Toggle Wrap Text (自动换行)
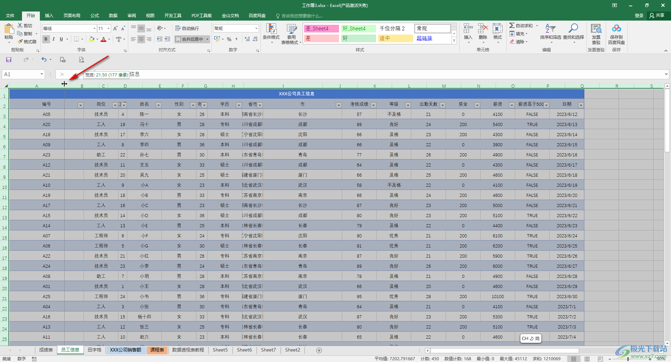Image resolution: width=671 pixels, height=362 pixels. click(187, 28)
